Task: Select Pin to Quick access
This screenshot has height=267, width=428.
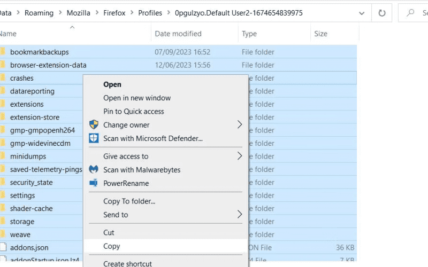Action: tap(134, 112)
